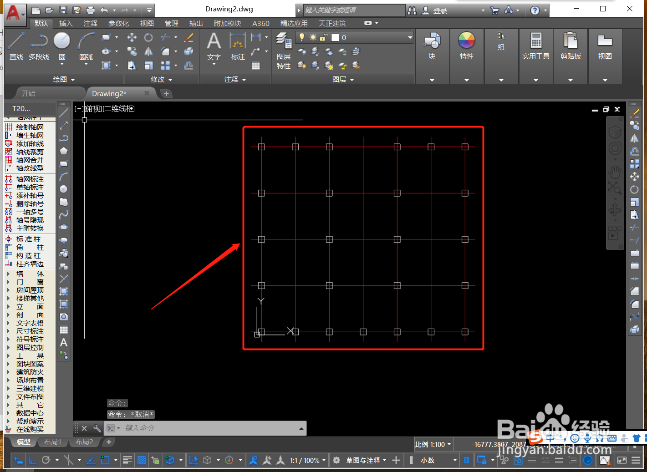Click the customize wrench icon in command line
Screen dimensions: 647x472
pos(97,428)
